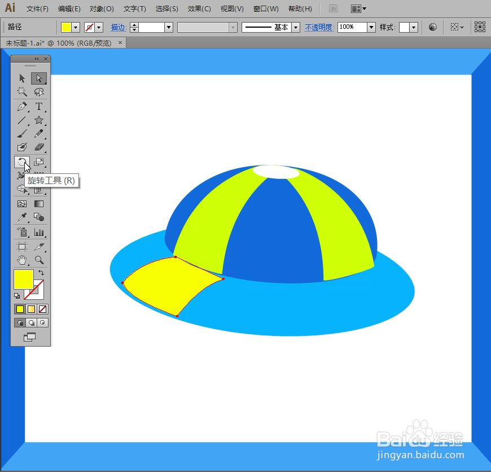
Task: Enable Draw Normal mode
Action: click(20, 322)
